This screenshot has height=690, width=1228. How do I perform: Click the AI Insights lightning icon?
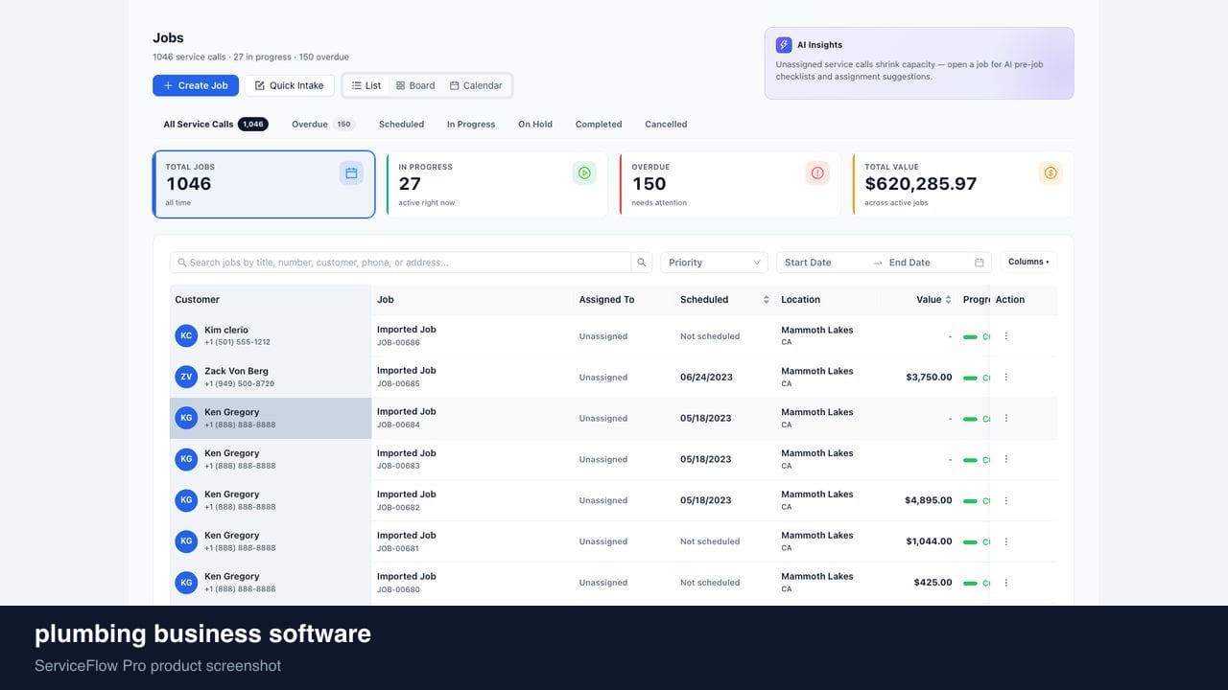pos(784,45)
